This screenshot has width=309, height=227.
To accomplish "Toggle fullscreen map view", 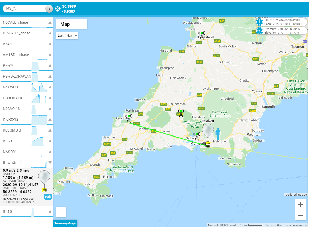I will point(61,212).
